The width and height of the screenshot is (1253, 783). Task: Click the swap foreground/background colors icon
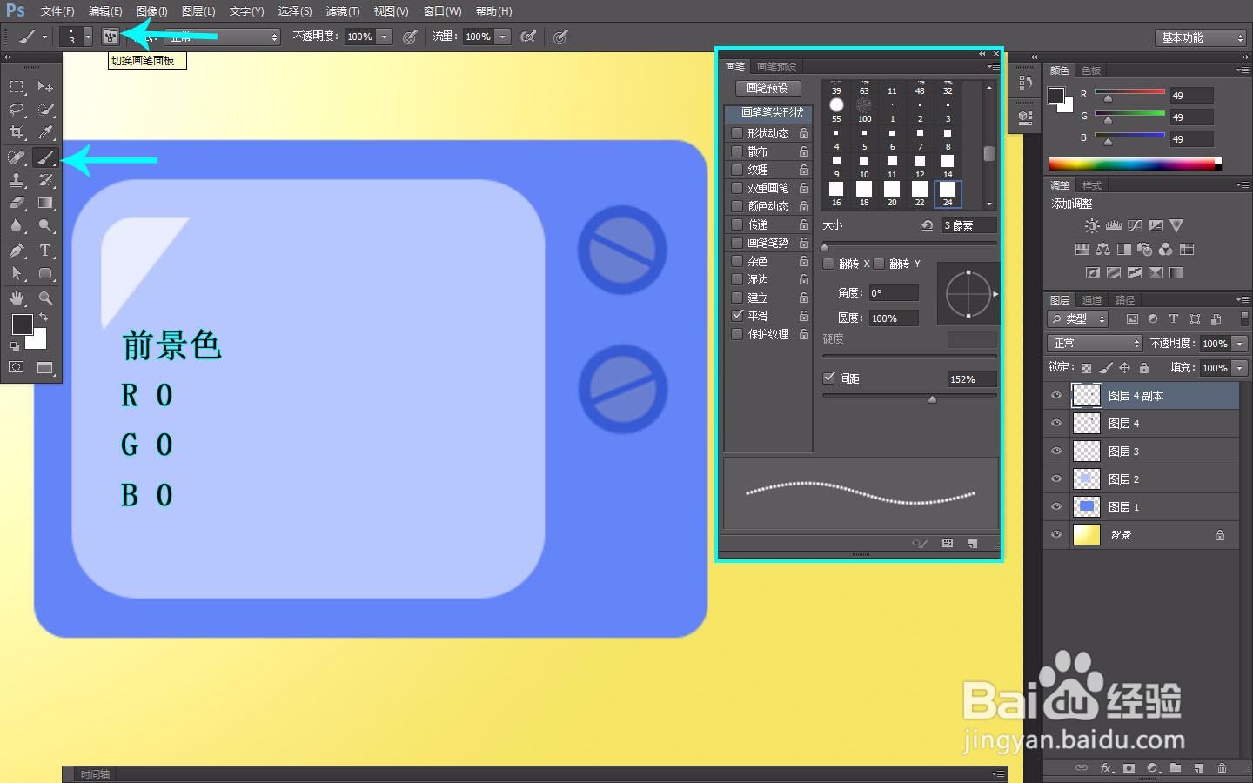click(44, 318)
